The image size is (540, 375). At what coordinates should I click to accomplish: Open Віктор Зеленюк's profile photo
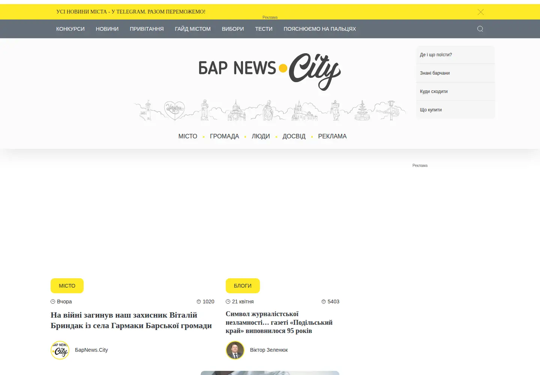tap(235, 350)
